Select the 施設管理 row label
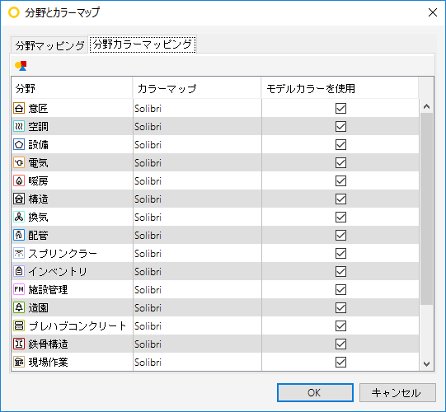This screenshot has width=446, height=412. tap(48, 289)
